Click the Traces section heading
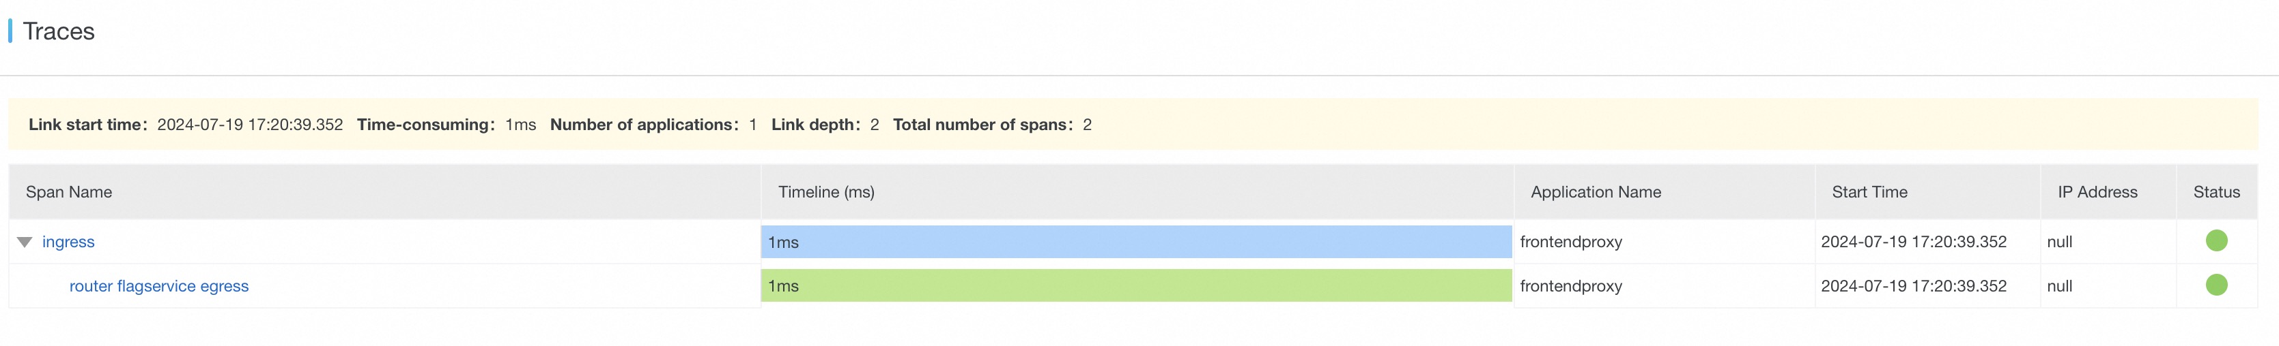Image resolution: width=2279 pixels, height=346 pixels. pos(59,32)
